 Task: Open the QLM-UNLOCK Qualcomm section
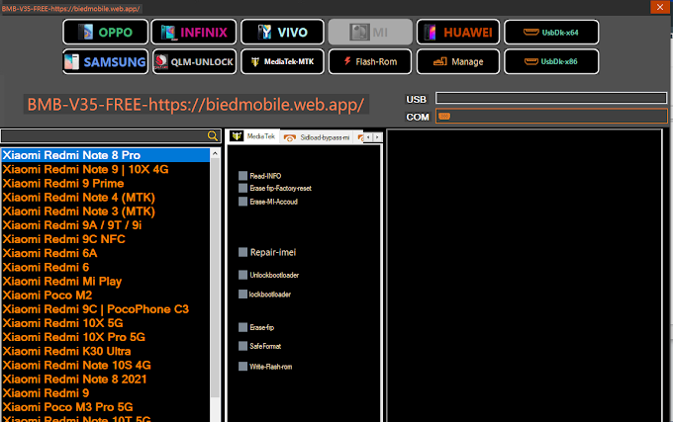point(194,61)
